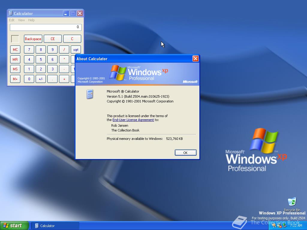The height and width of the screenshot is (230, 307).
Task: Click digit 5 on Calculator keypad
Action: coord(41,60)
